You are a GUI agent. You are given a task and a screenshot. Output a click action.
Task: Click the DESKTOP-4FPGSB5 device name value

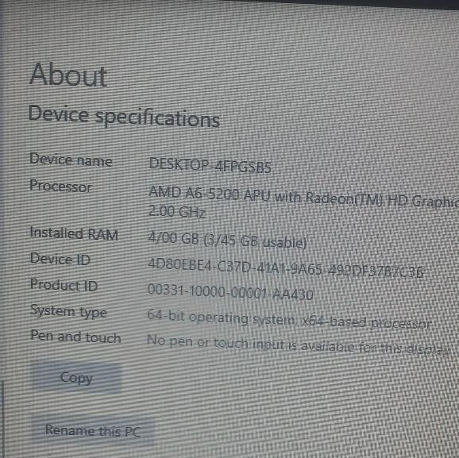tap(210, 166)
